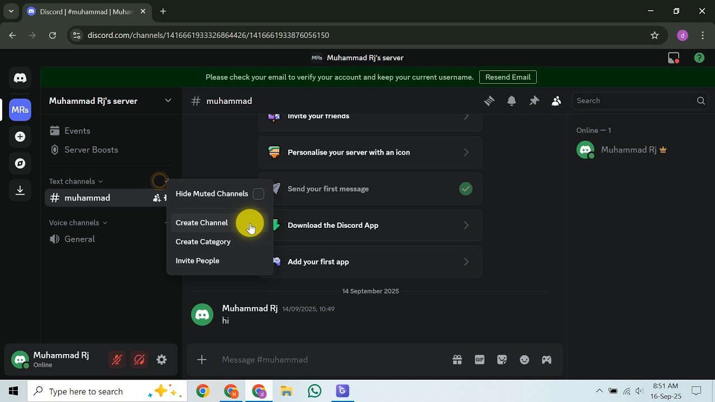The image size is (715, 402).
Task: Click the Add a Server plus icon
Action: click(20, 137)
